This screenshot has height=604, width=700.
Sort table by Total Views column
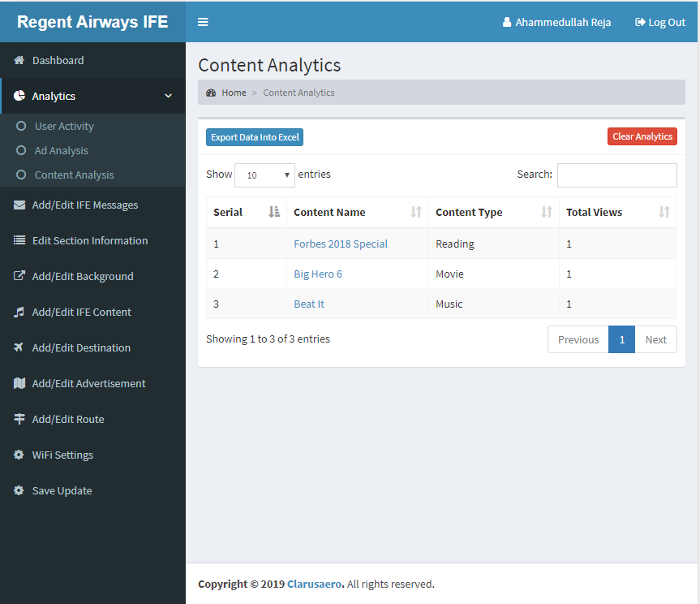(x=617, y=212)
